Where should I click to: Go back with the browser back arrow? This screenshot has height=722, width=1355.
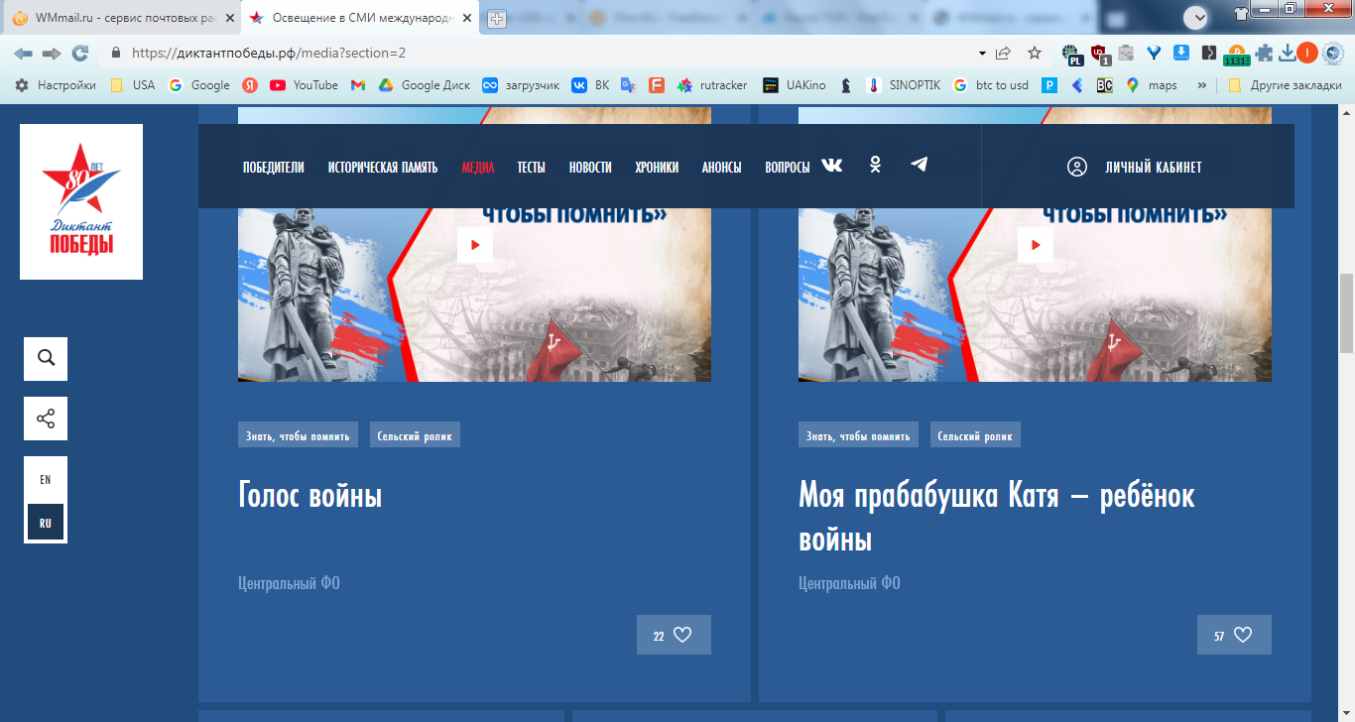point(23,54)
